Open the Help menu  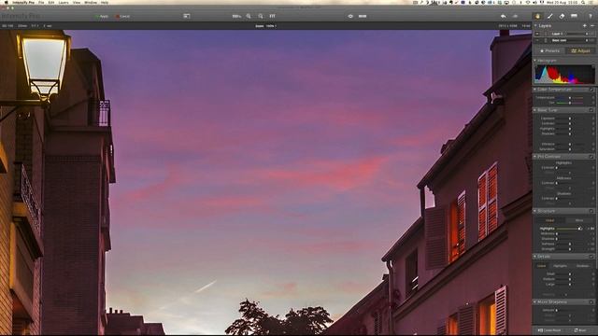tap(105, 2)
